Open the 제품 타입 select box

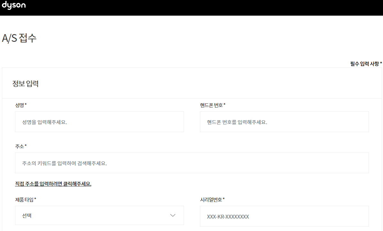99,215
